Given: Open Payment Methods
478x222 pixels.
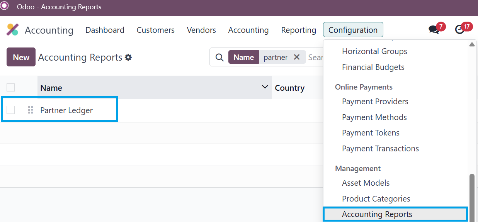Looking at the screenshot, I should pos(374,117).
